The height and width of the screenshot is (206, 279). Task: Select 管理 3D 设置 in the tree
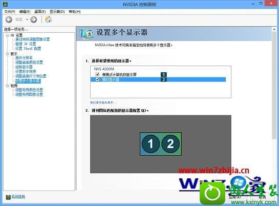click(x=26, y=44)
